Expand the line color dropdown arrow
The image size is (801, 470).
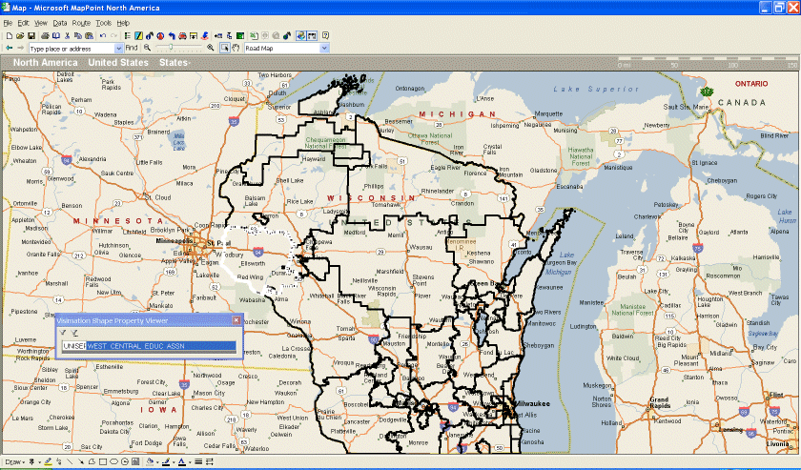tap(174, 462)
